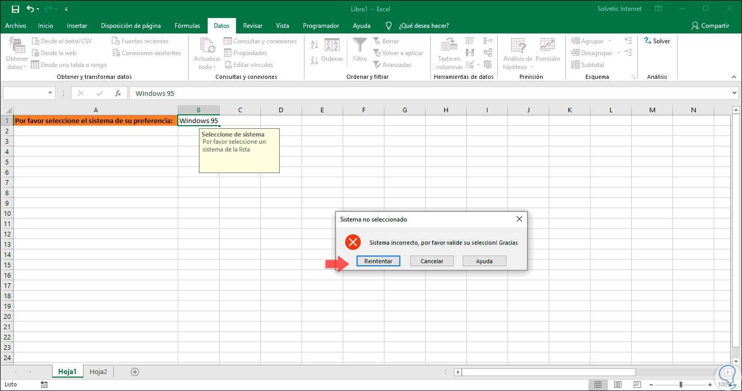
Task: Add a new sheet with plus icon
Action: coord(135,371)
